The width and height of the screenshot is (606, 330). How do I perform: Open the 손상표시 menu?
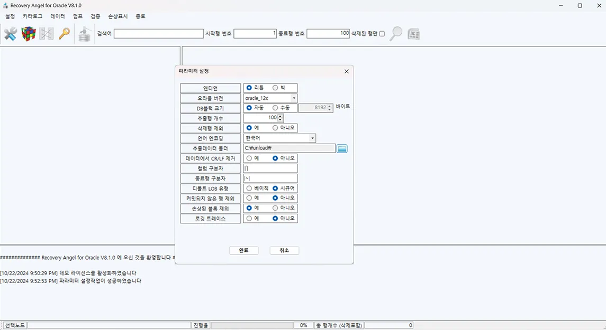(x=117, y=16)
